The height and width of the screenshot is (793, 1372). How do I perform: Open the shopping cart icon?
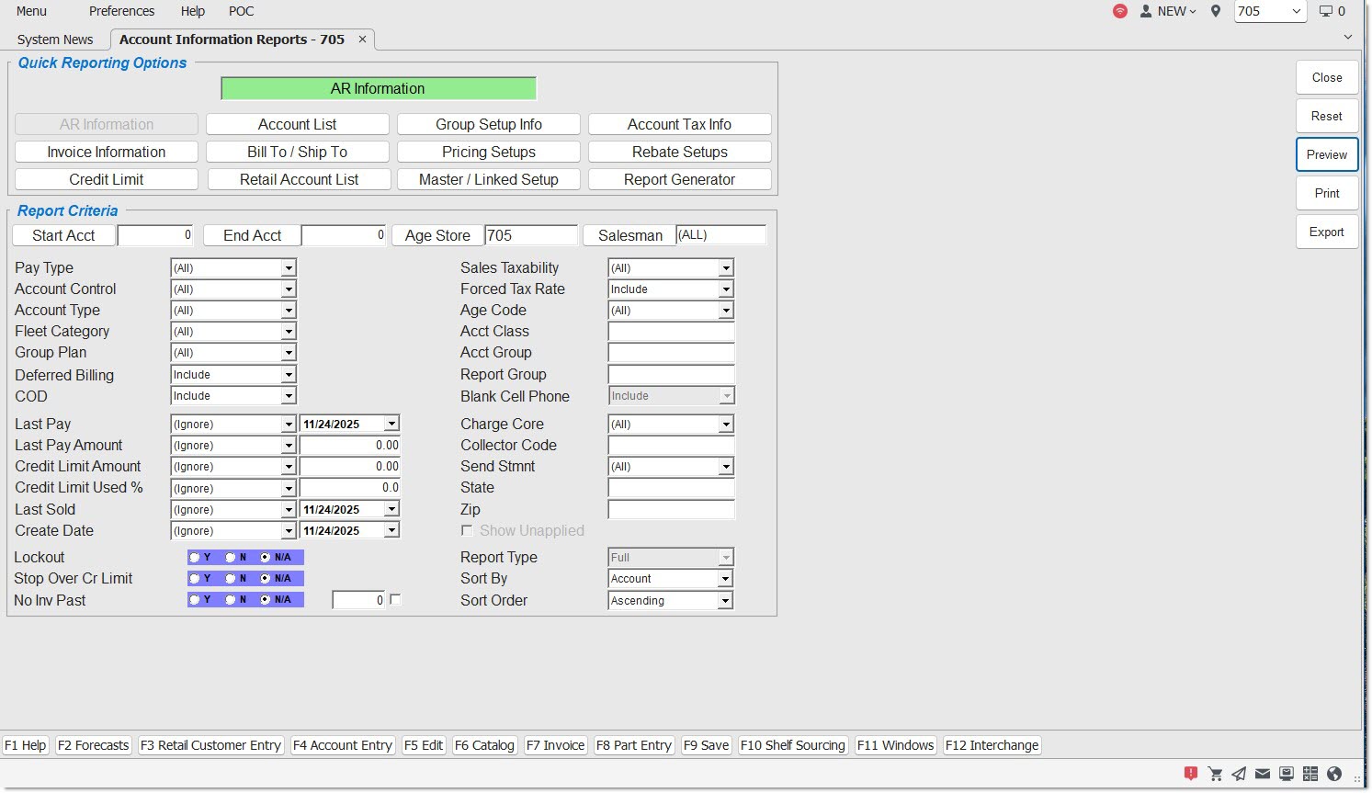[1216, 774]
